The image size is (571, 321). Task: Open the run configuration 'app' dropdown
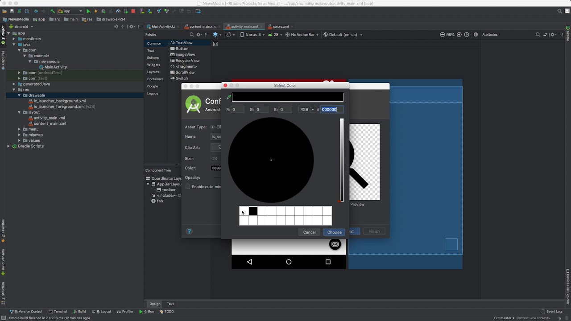tap(70, 11)
